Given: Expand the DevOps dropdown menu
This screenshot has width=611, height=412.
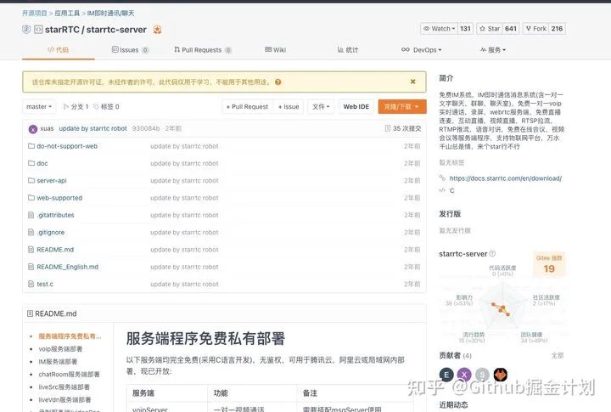Looking at the screenshot, I should point(421,50).
